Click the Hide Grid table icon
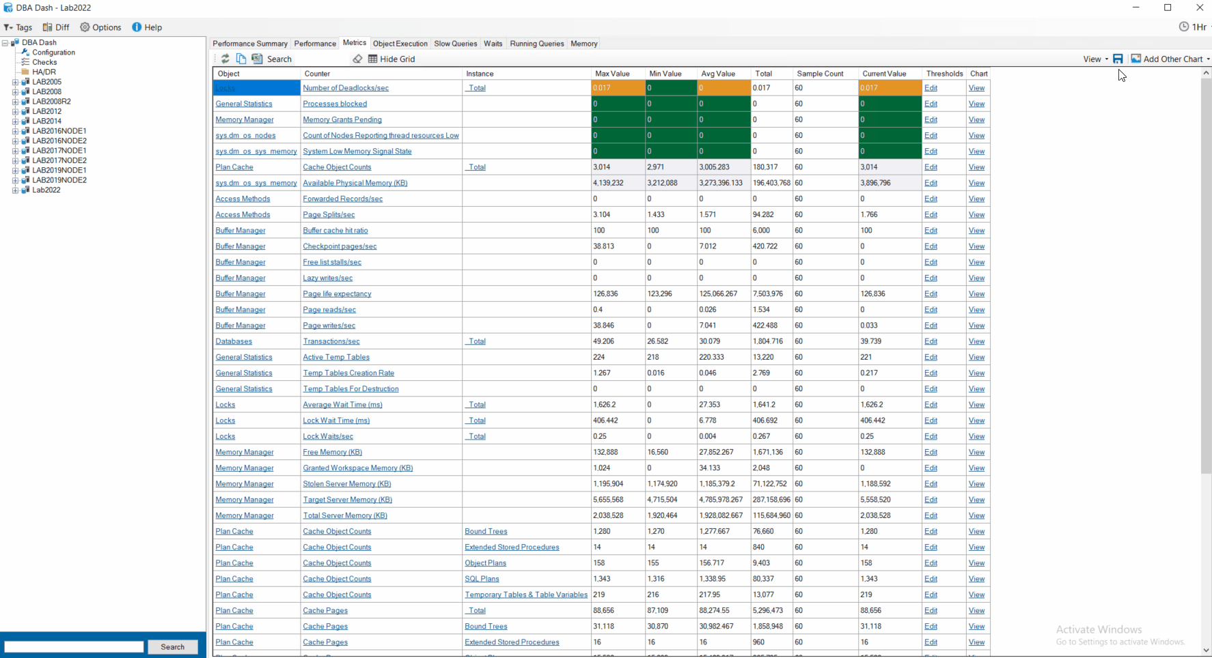The width and height of the screenshot is (1212, 658). (373, 59)
